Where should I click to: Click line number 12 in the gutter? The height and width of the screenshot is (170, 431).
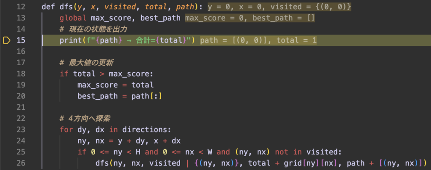click(21, 7)
